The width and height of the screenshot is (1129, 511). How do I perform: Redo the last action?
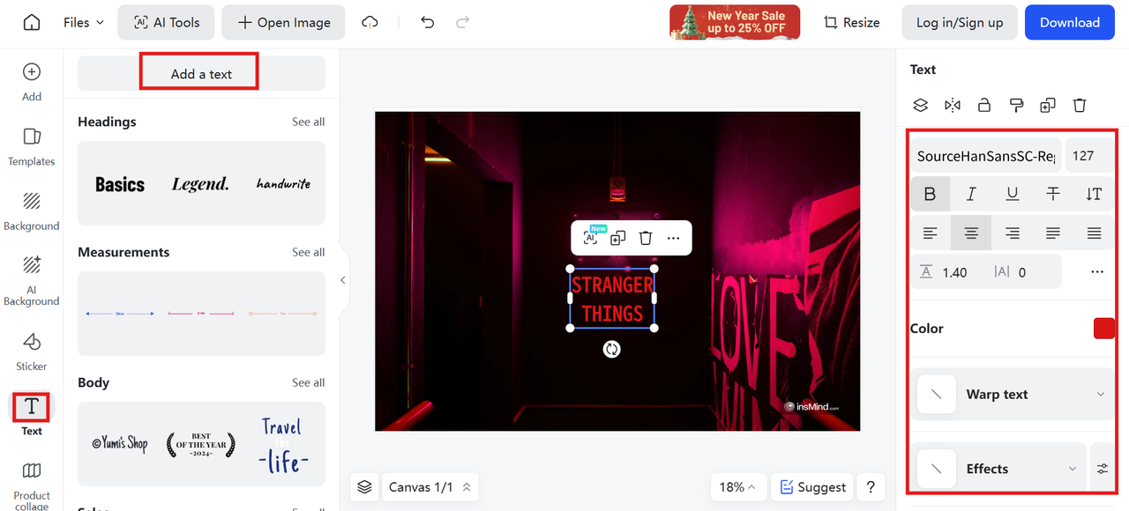tap(462, 23)
